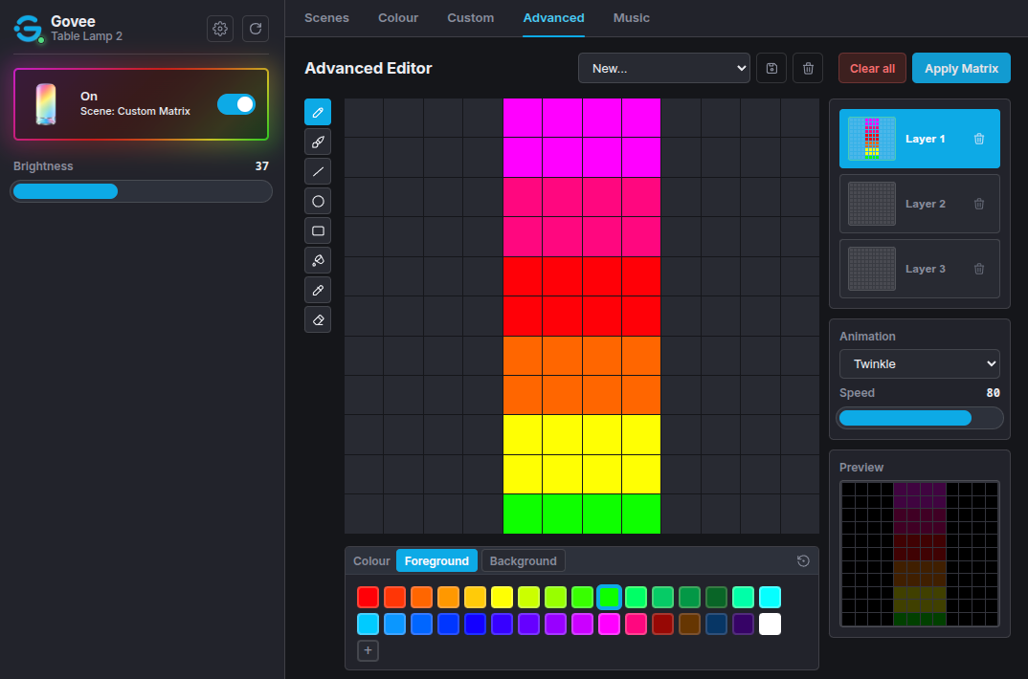Open the Music tab
Viewport: 1028px width, 679px height.
632,18
